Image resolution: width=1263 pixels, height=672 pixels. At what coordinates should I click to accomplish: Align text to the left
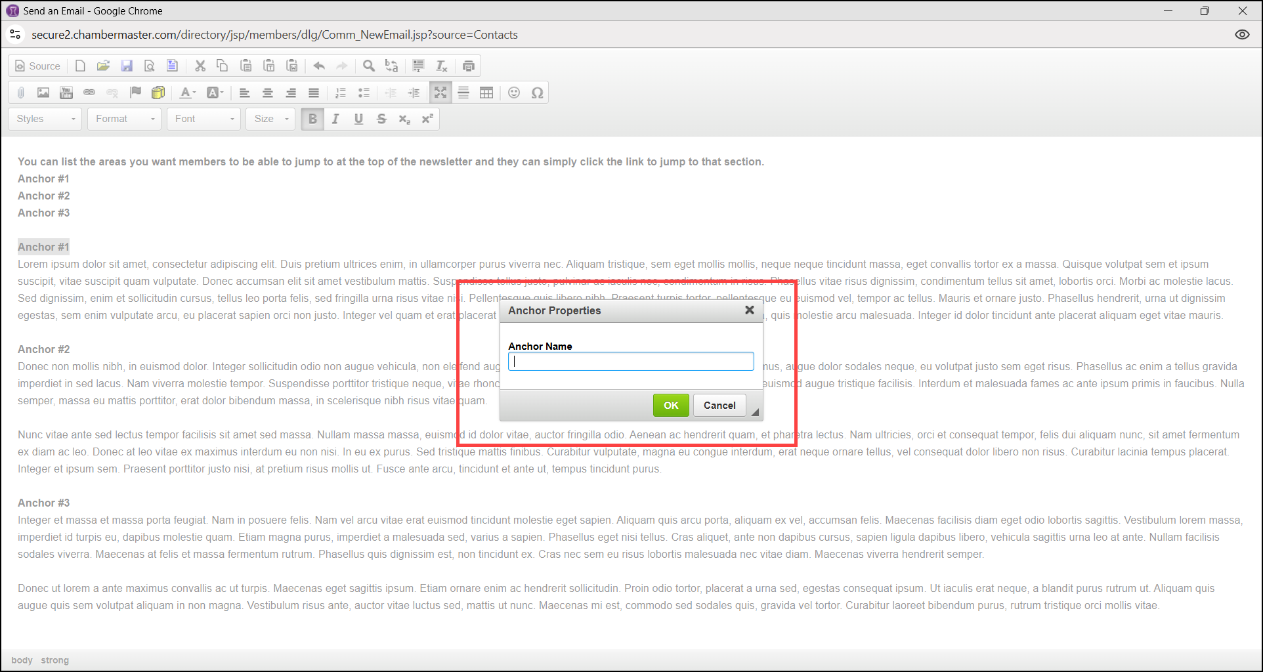(x=245, y=93)
